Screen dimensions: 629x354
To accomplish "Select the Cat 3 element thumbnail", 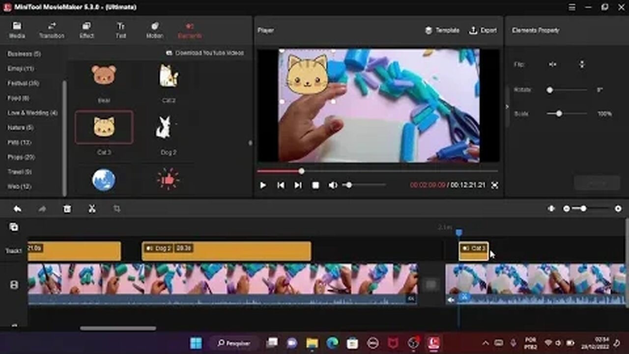I will coord(104,127).
